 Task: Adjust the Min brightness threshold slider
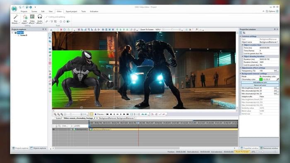[275, 88]
